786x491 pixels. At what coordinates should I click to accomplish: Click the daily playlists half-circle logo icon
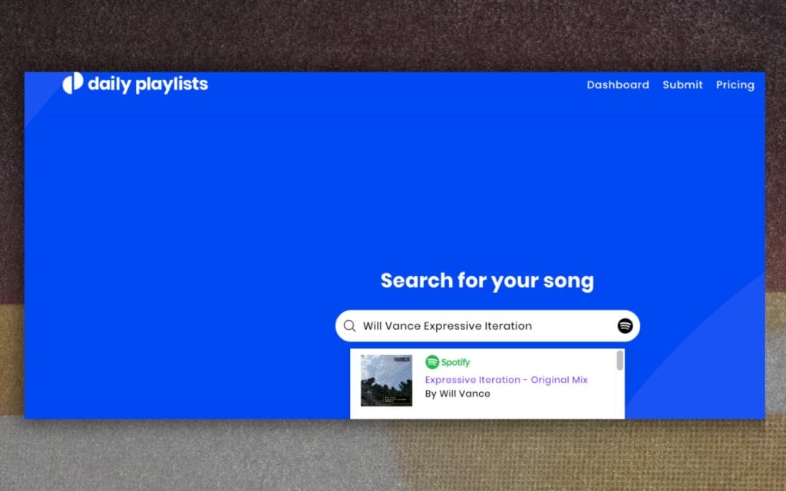coord(72,84)
